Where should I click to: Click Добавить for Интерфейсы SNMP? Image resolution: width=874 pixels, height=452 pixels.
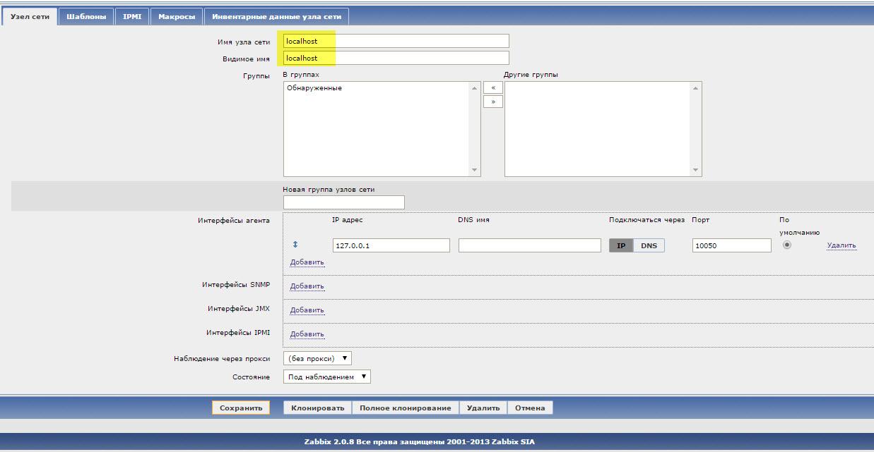point(307,286)
